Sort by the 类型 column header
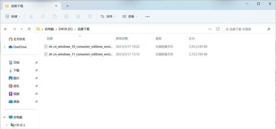 [x=159, y=39]
